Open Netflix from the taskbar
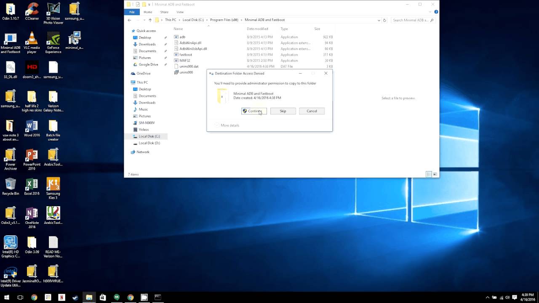This screenshot has width=539, height=303. 61,297
